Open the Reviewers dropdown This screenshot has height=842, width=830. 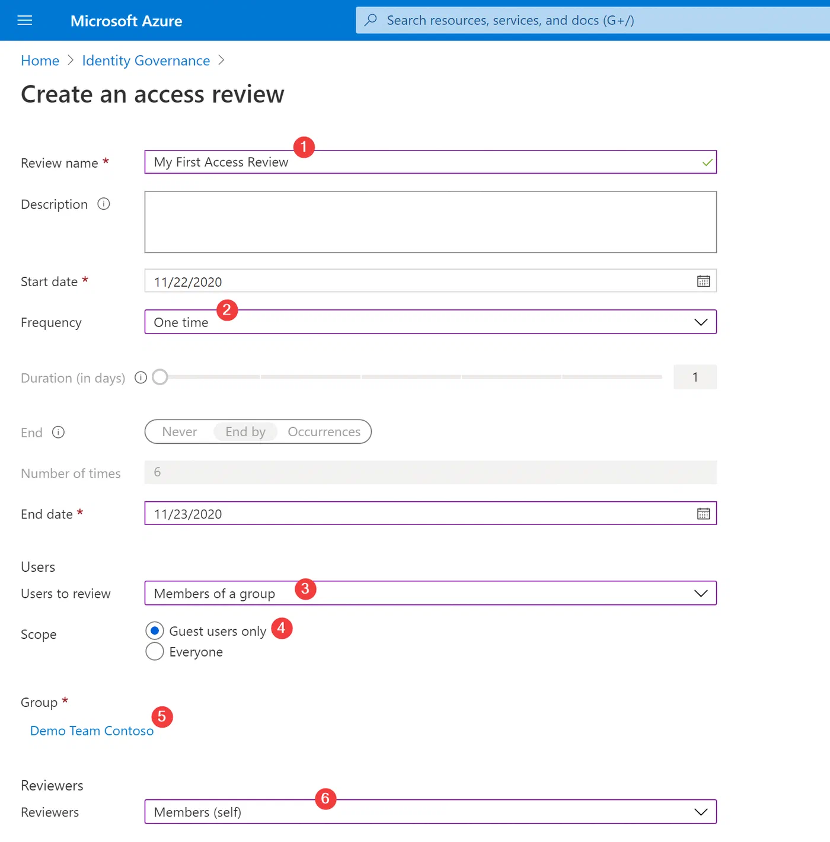[x=430, y=812]
